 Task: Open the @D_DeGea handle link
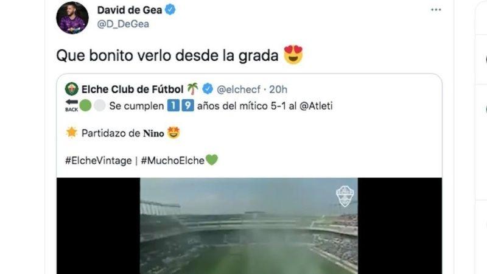(x=123, y=24)
